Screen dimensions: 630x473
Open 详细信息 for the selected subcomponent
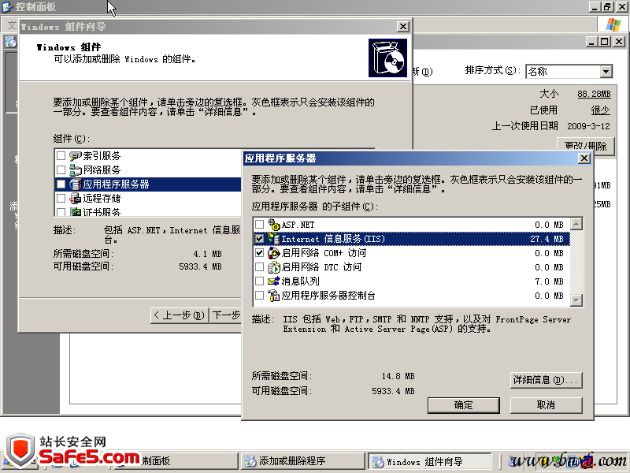[546, 380]
